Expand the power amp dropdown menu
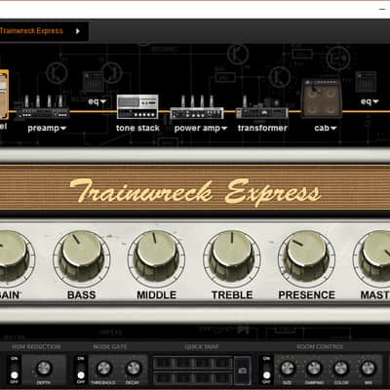Image resolution: width=390 pixels, height=390 pixels. [224, 129]
